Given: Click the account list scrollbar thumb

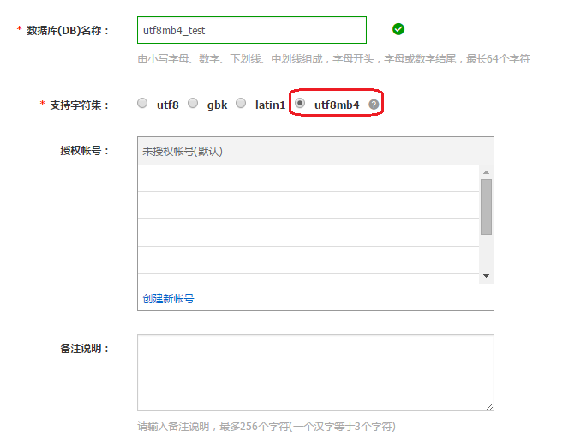Looking at the screenshot, I should [x=486, y=207].
